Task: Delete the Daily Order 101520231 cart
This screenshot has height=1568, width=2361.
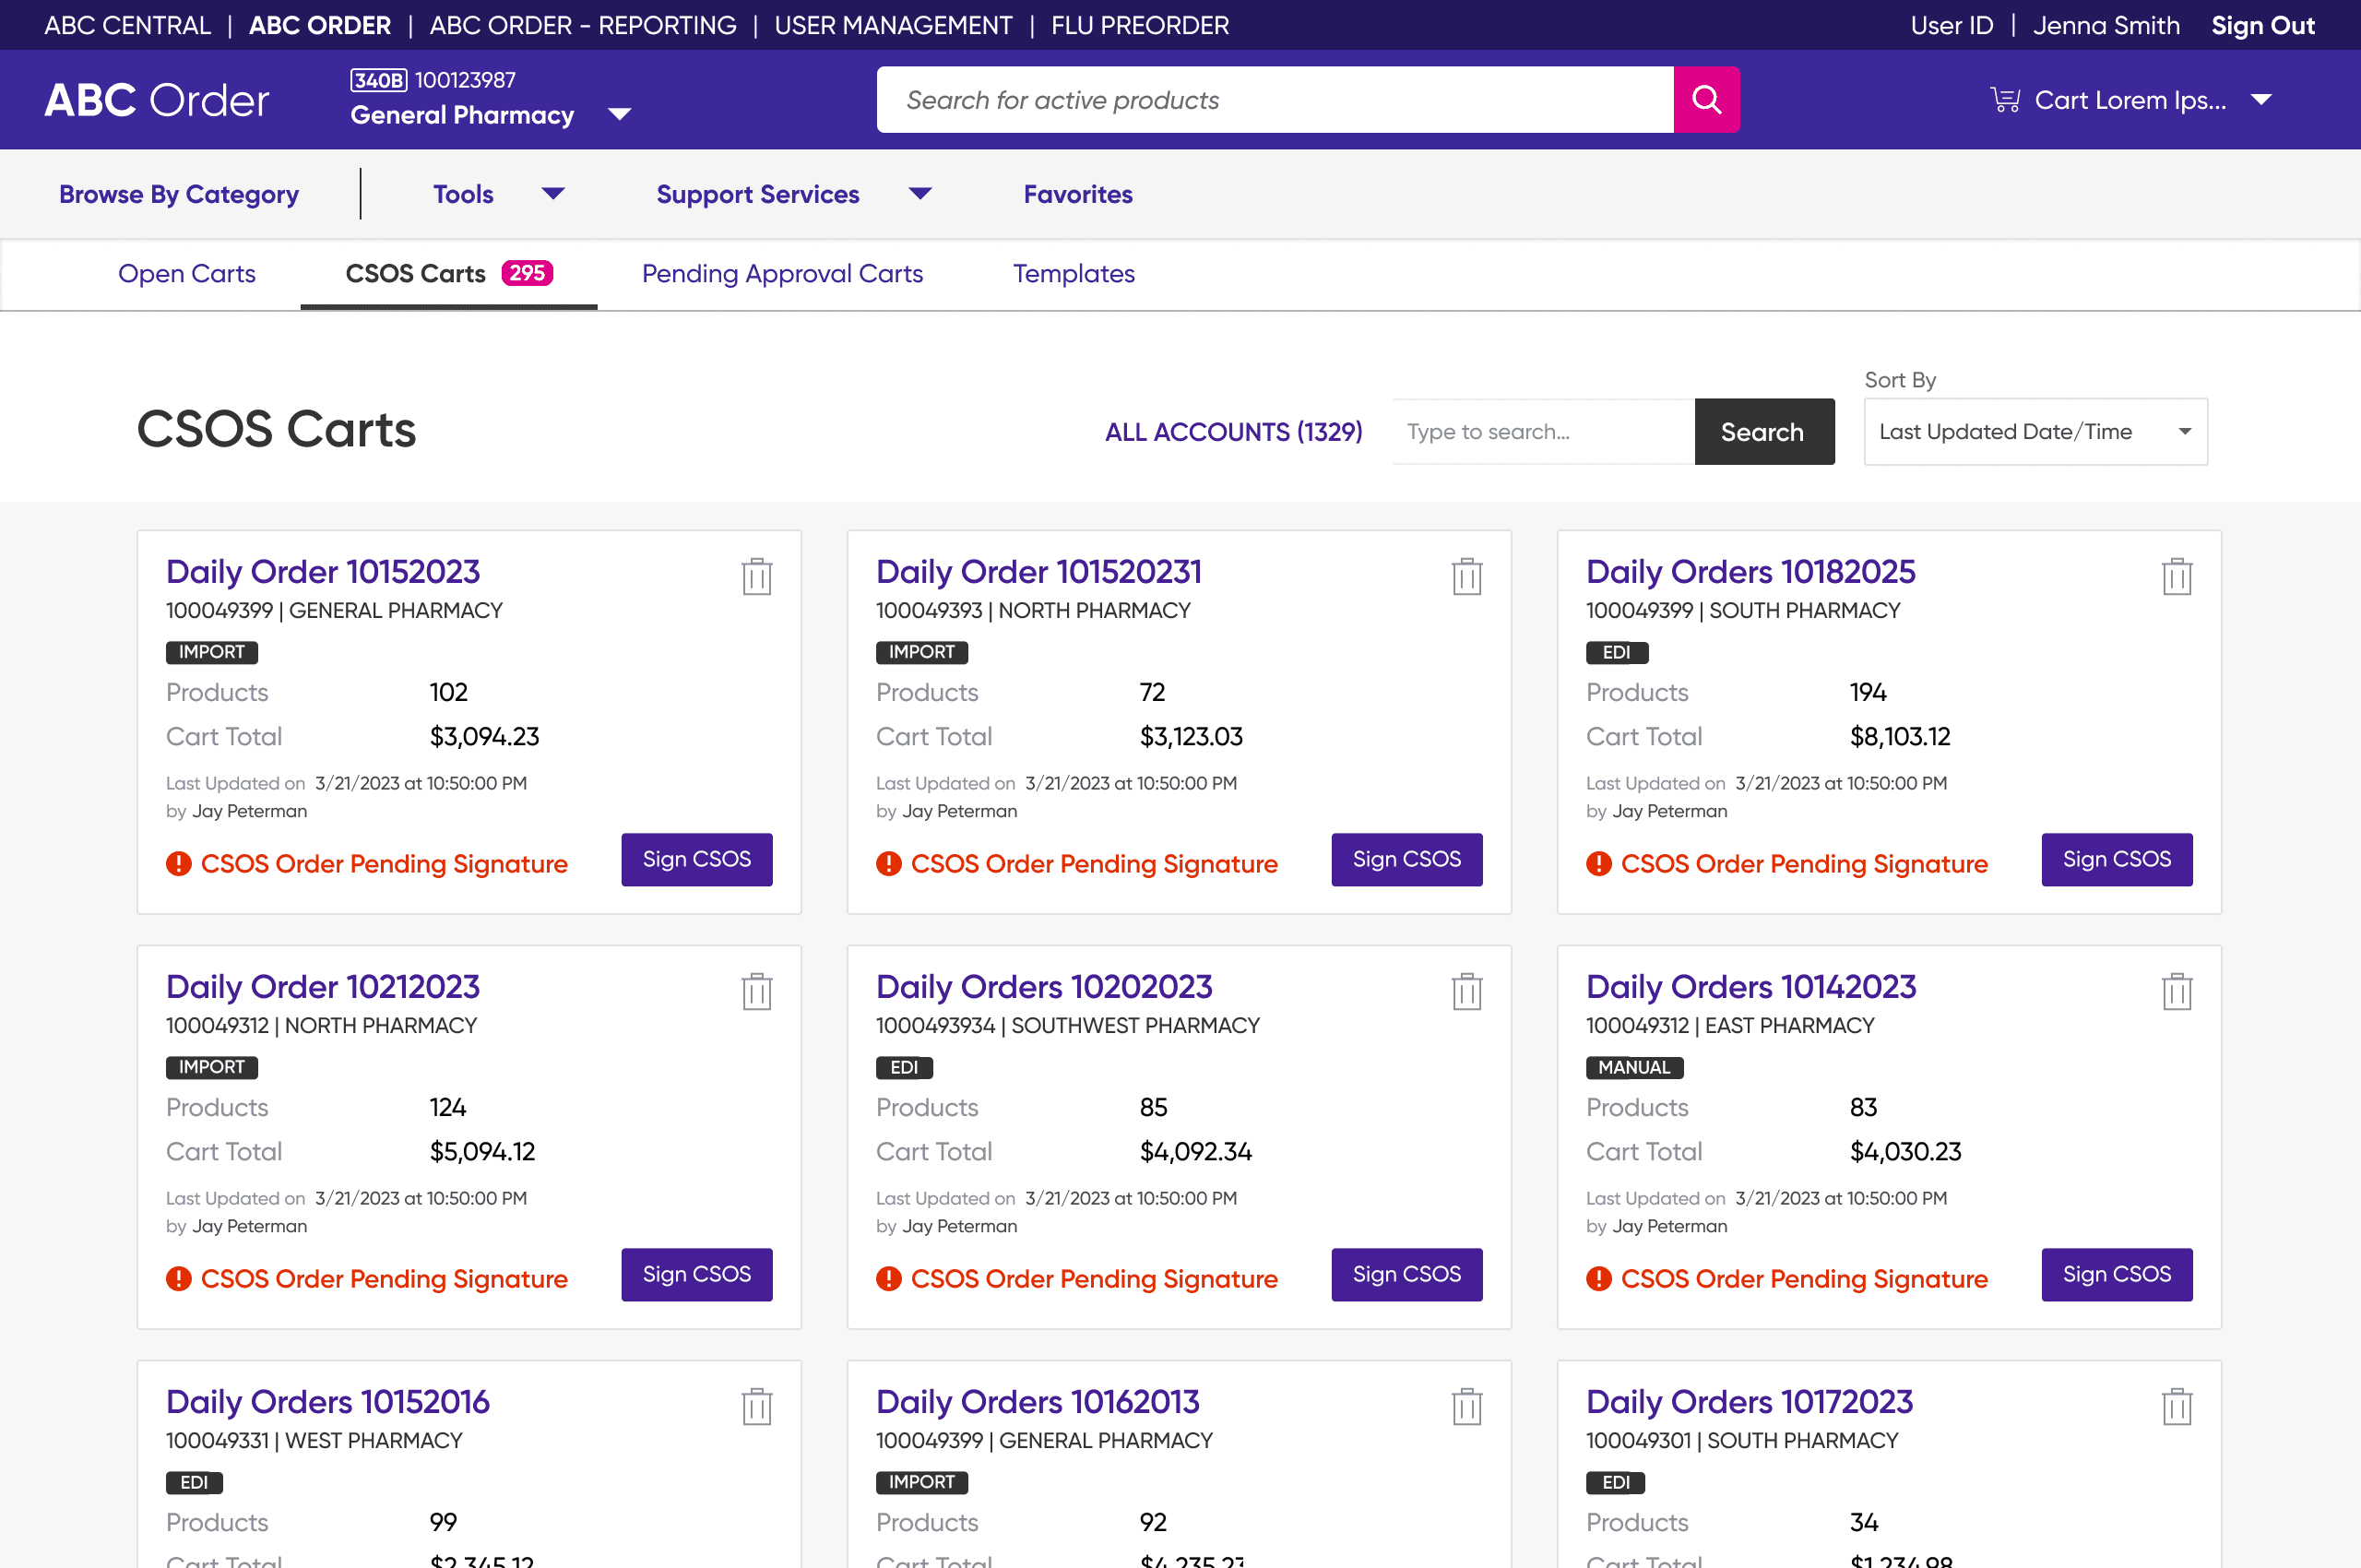Action: 1467,576
